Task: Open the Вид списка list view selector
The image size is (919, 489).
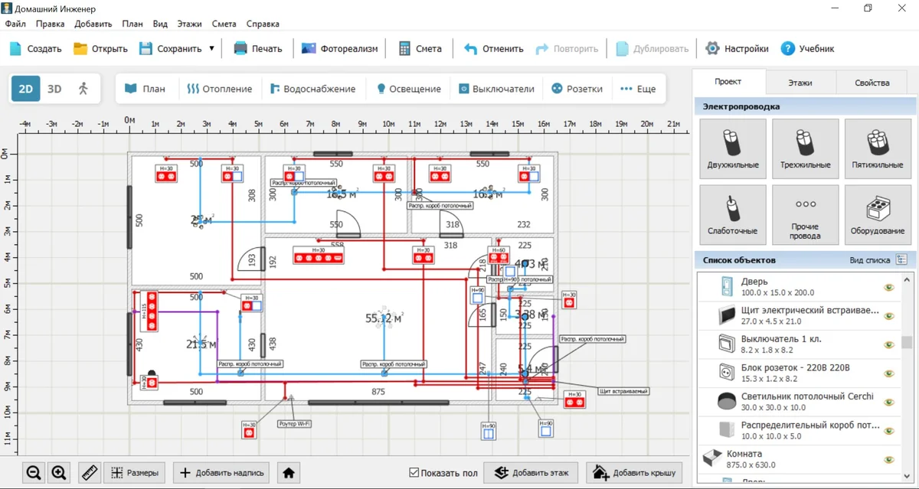Action: click(x=901, y=260)
